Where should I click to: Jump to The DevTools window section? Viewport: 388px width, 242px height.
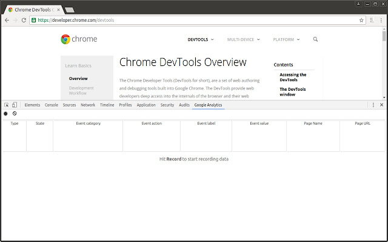(x=292, y=92)
